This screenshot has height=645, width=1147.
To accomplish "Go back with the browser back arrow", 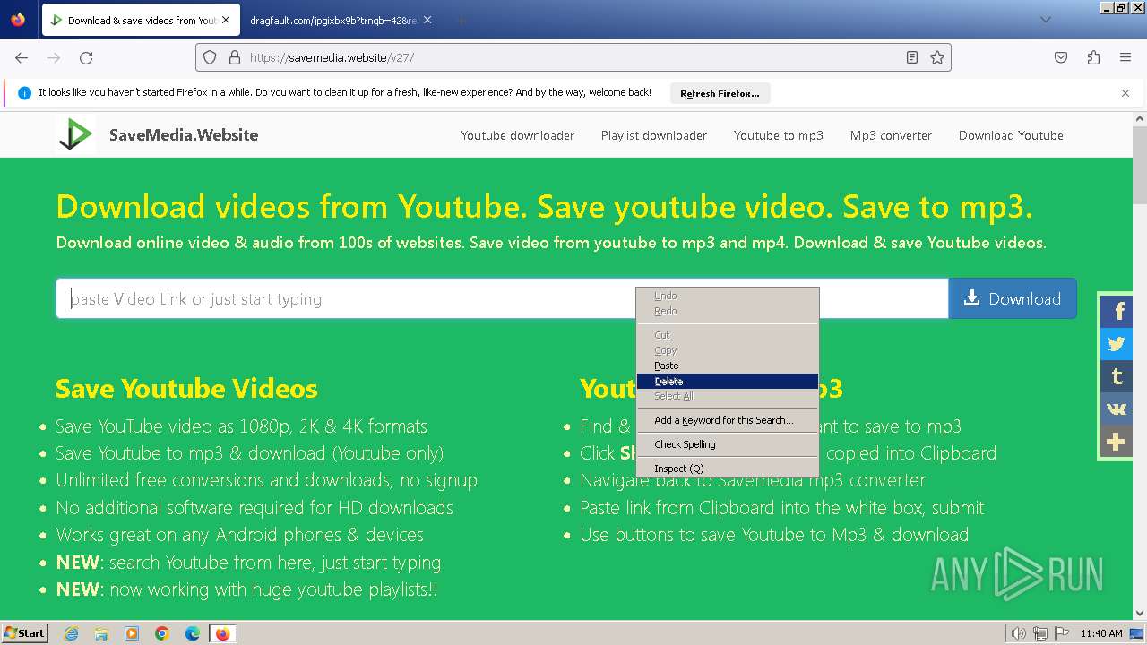I will tap(22, 57).
